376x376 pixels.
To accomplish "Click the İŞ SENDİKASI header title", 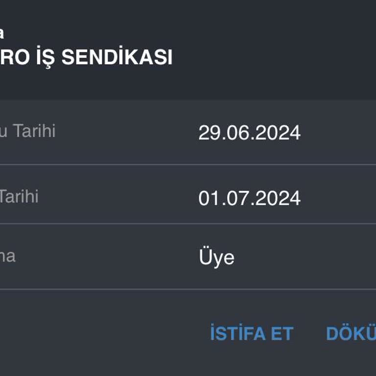I will 86,58.
